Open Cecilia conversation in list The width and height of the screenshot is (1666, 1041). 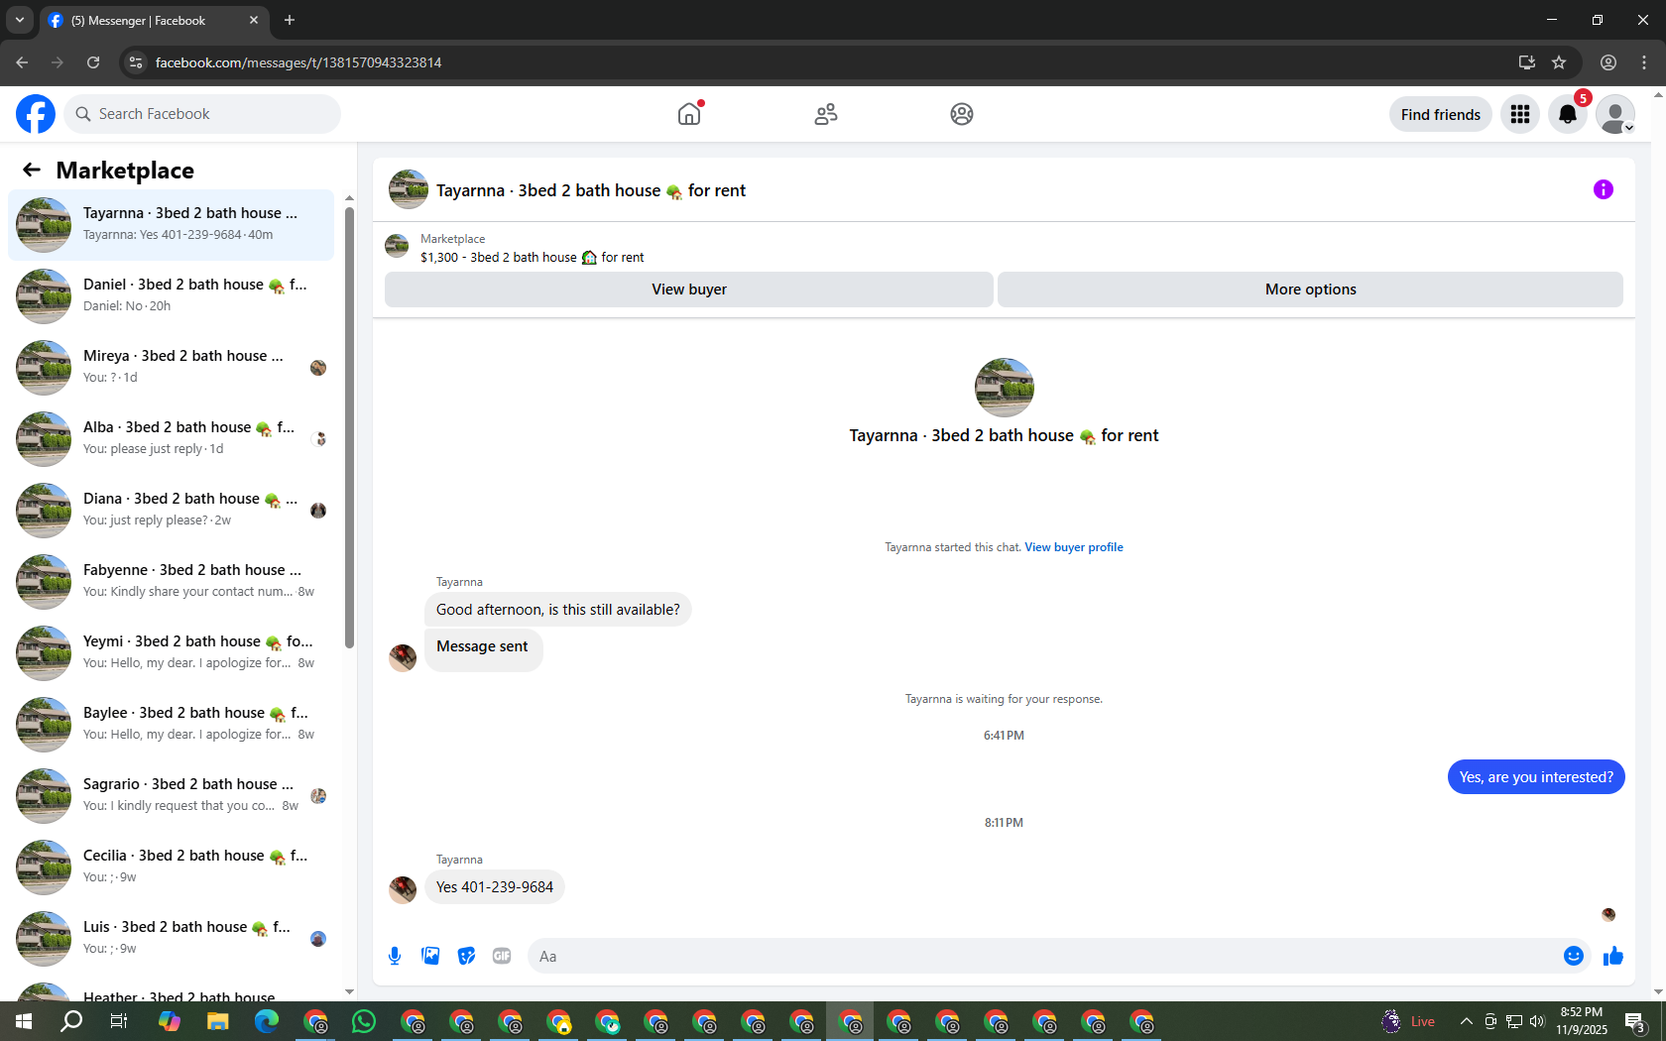(171, 867)
